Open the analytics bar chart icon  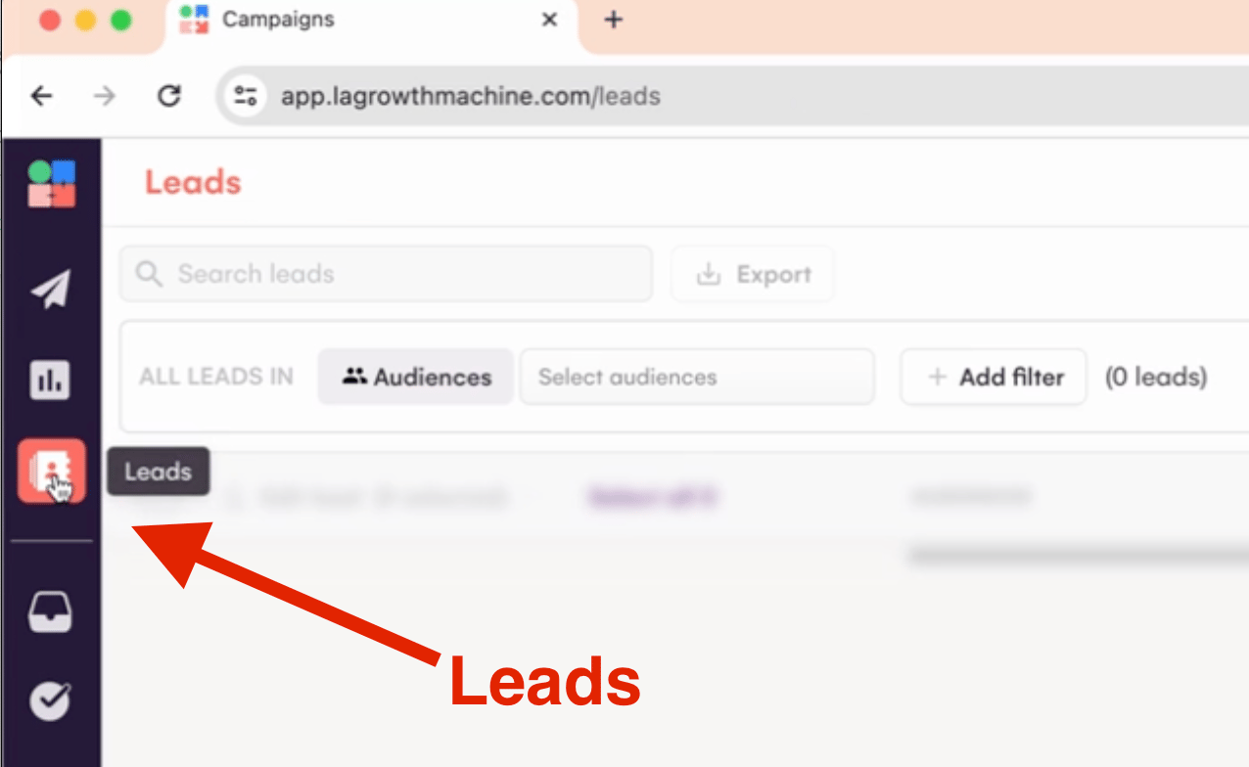pos(50,381)
